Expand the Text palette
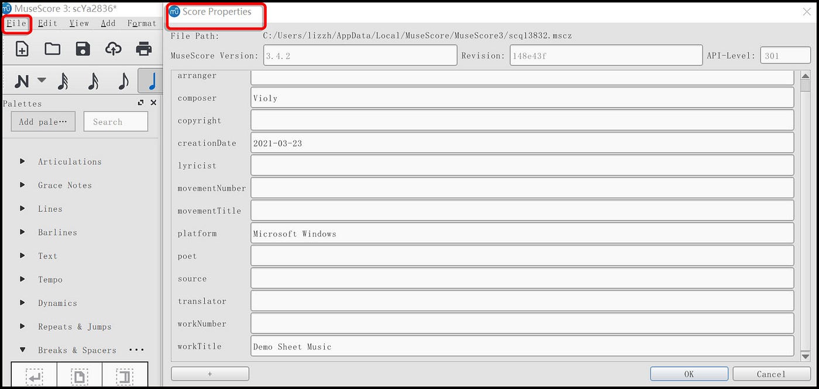 click(23, 256)
